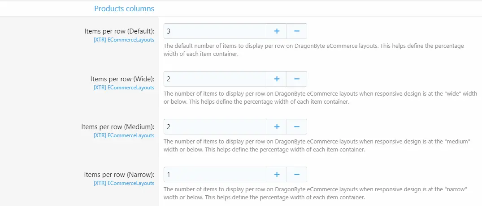Open the ECommerceLayouts link under Default
This screenshot has width=482, height=206.
pyautogui.click(x=124, y=40)
